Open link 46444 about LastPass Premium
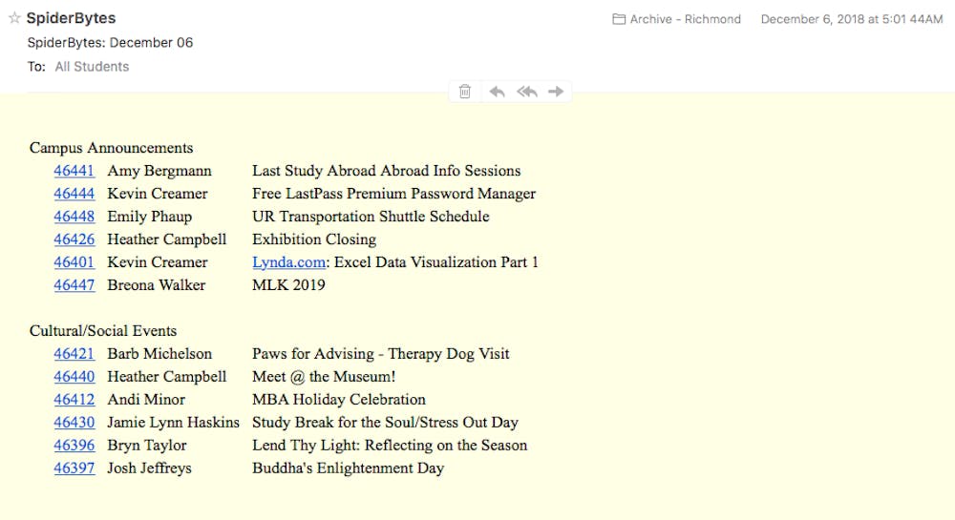Image resolution: width=955 pixels, height=520 pixels. point(74,194)
